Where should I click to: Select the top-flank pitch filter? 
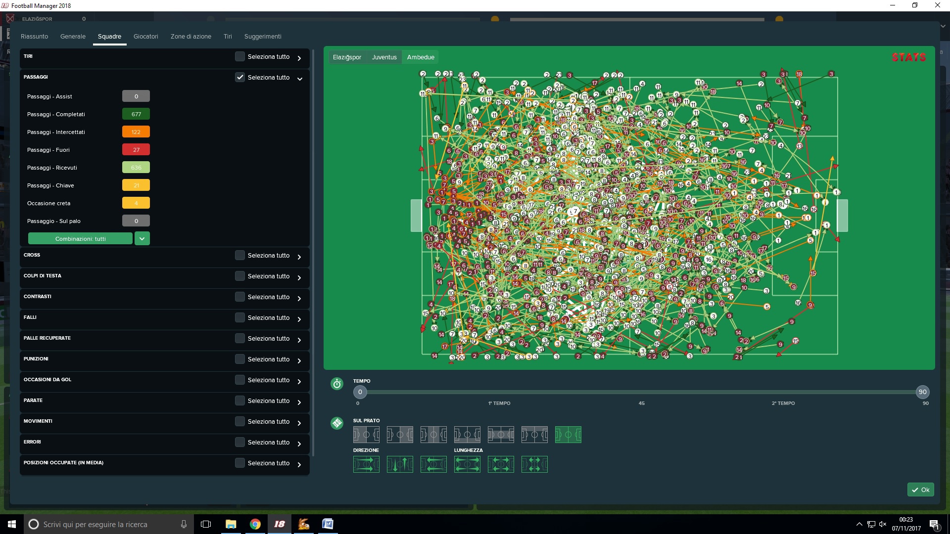coord(534,435)
